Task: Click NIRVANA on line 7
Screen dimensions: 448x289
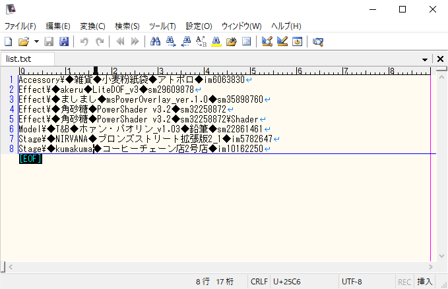Action: (x=72, y=139)
